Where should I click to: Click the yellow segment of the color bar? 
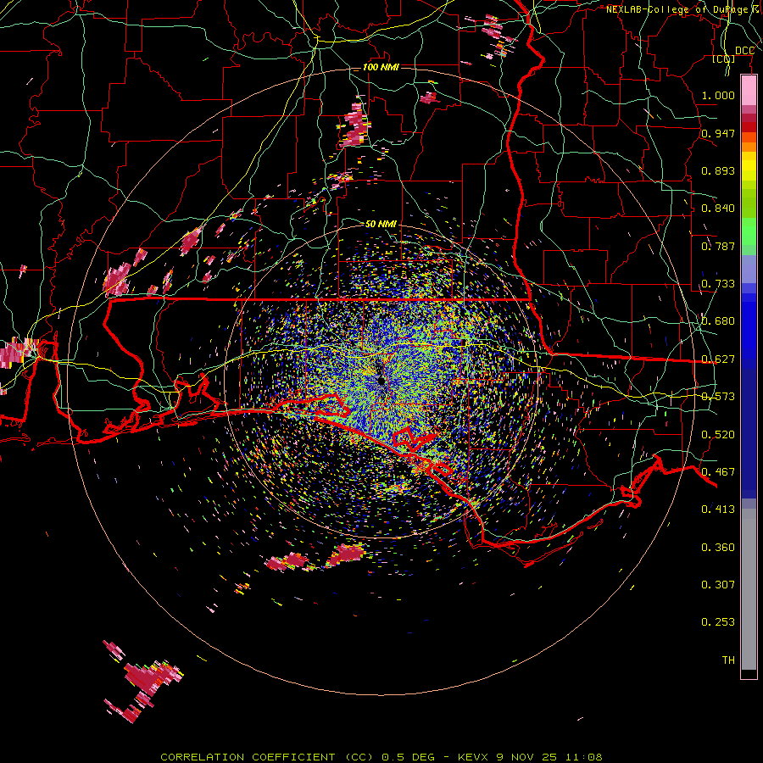point(749,166)
